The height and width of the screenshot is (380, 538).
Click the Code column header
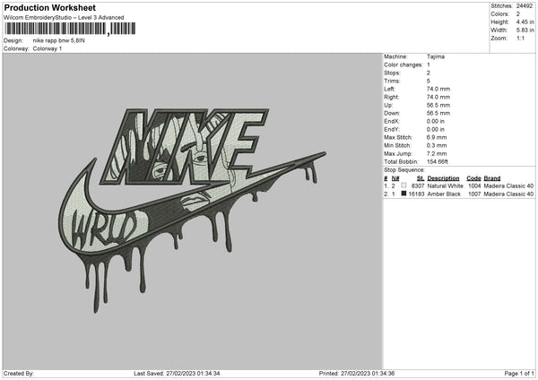(x=473, y=178)
